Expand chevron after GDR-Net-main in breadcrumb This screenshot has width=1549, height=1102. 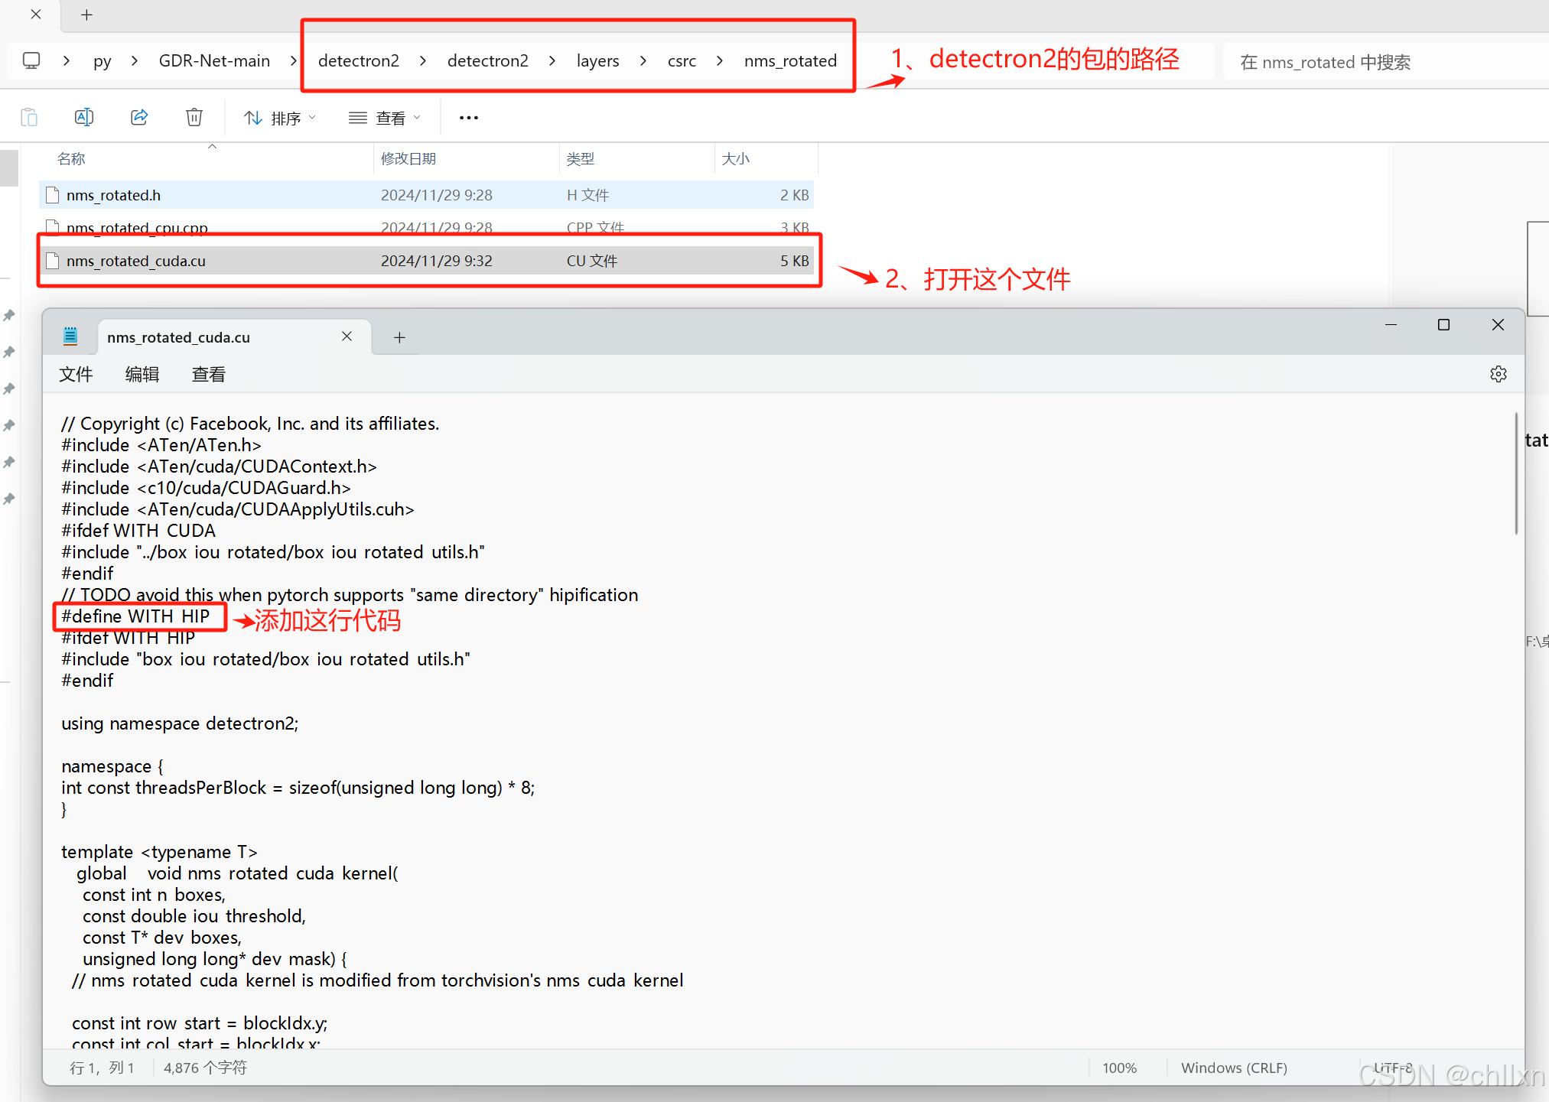294,60
